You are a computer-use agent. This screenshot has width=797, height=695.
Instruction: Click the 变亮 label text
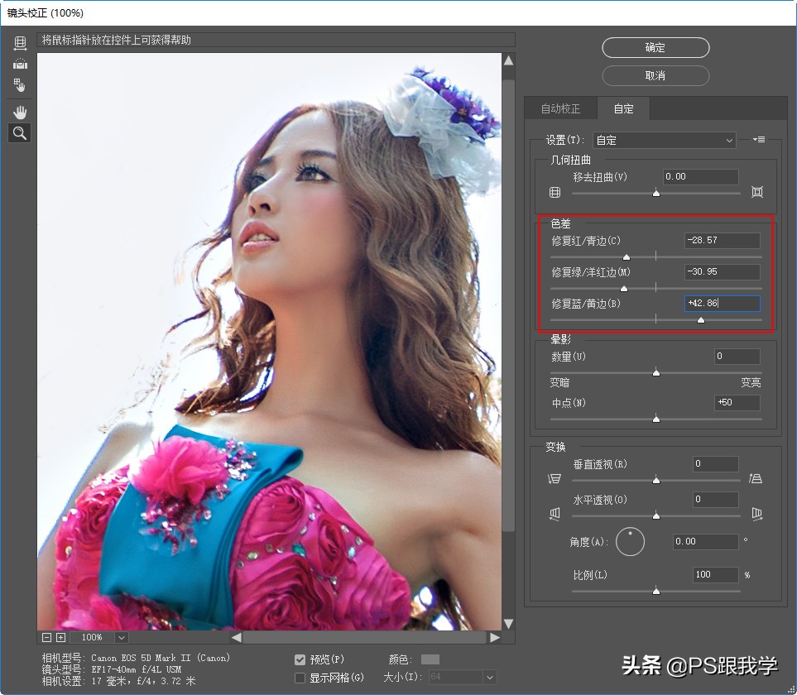pyautogui.click(x=751, y=382)
